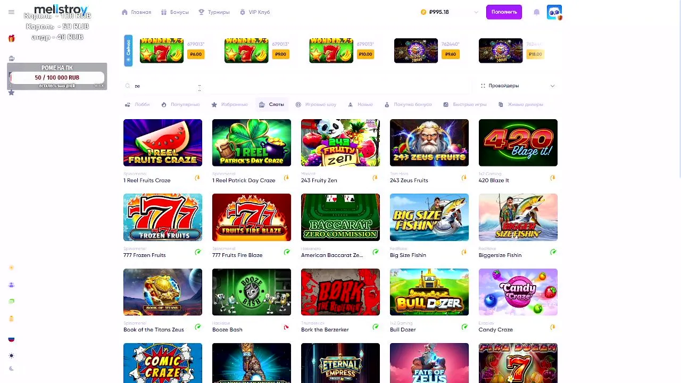This screenshot has width=681, height=383.
Task: Click the green indicator next to 777 Frozen Fruits
Action: [x=198, y=252]
